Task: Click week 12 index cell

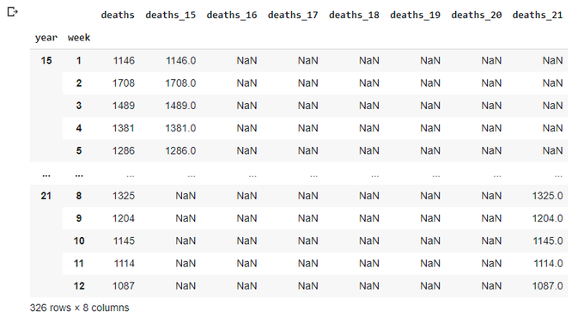Action: (x=79, y=286)
